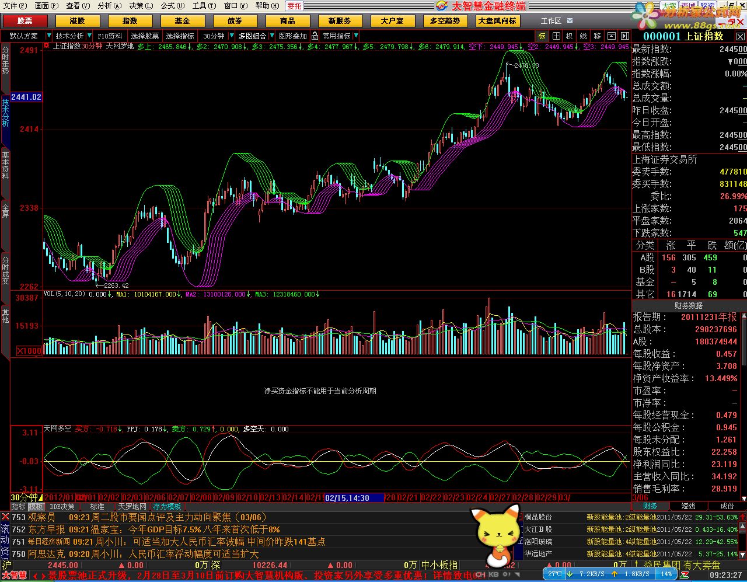This screenshot has height=582, width=747.
Task: Switch to the 模板 bottom tab
Action: 36,507
